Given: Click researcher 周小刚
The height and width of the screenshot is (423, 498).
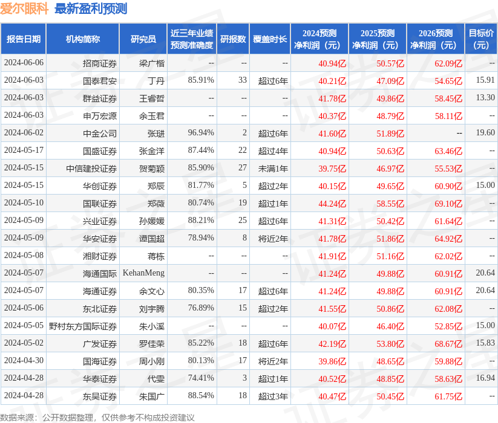Looking at the screenshot, I should (x=152, y=361).
